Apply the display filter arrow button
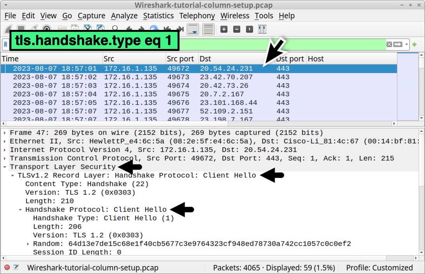 pos(398,44)
